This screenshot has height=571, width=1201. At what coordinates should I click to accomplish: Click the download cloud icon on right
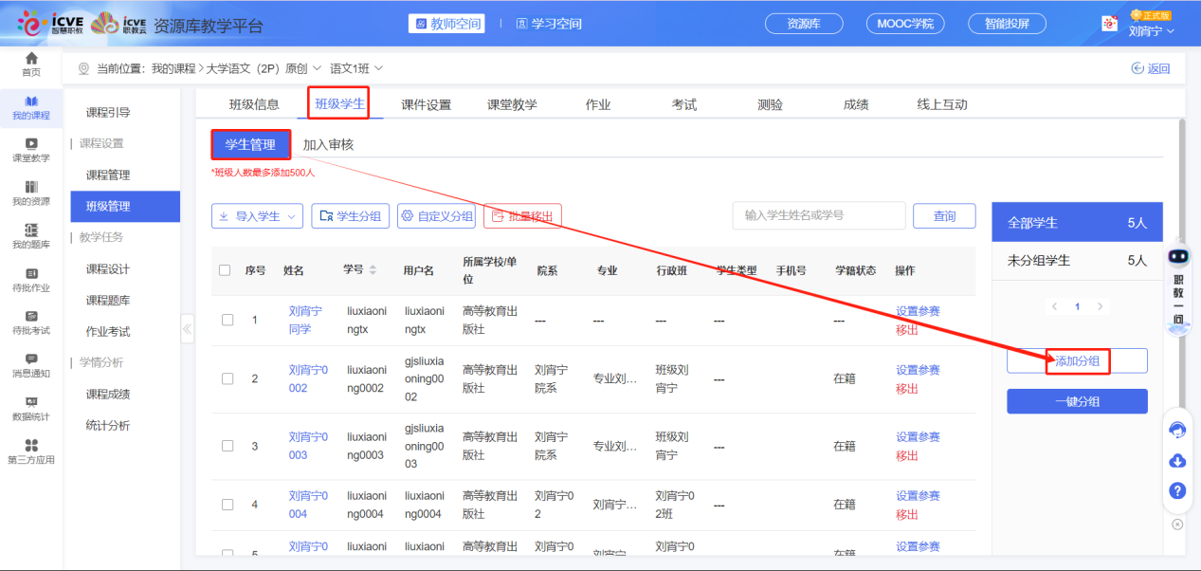1177,460
